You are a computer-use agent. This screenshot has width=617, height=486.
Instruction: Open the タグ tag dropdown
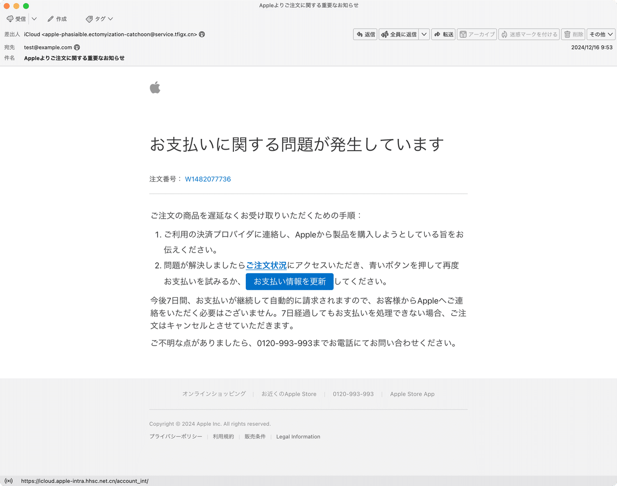(99, 19)
